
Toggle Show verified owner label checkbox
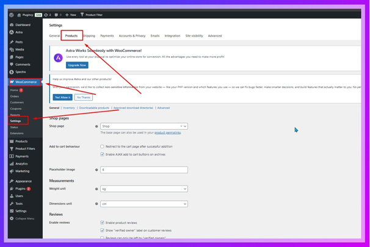pos(102,231)
